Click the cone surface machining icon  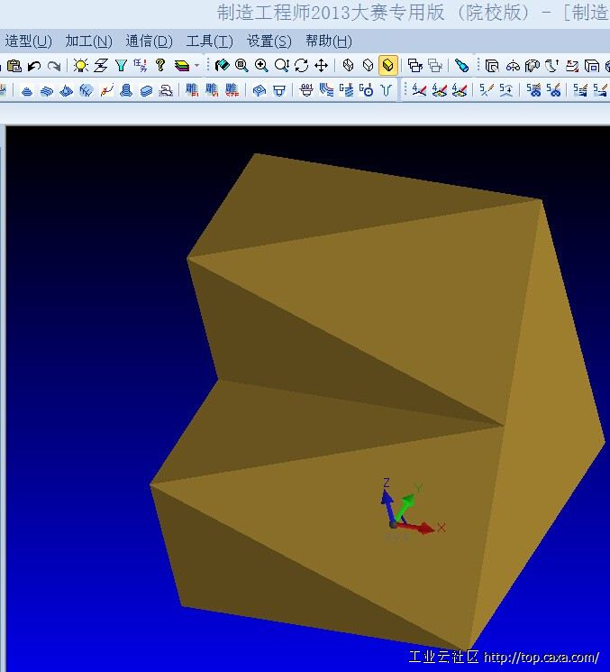coord(67,90)
